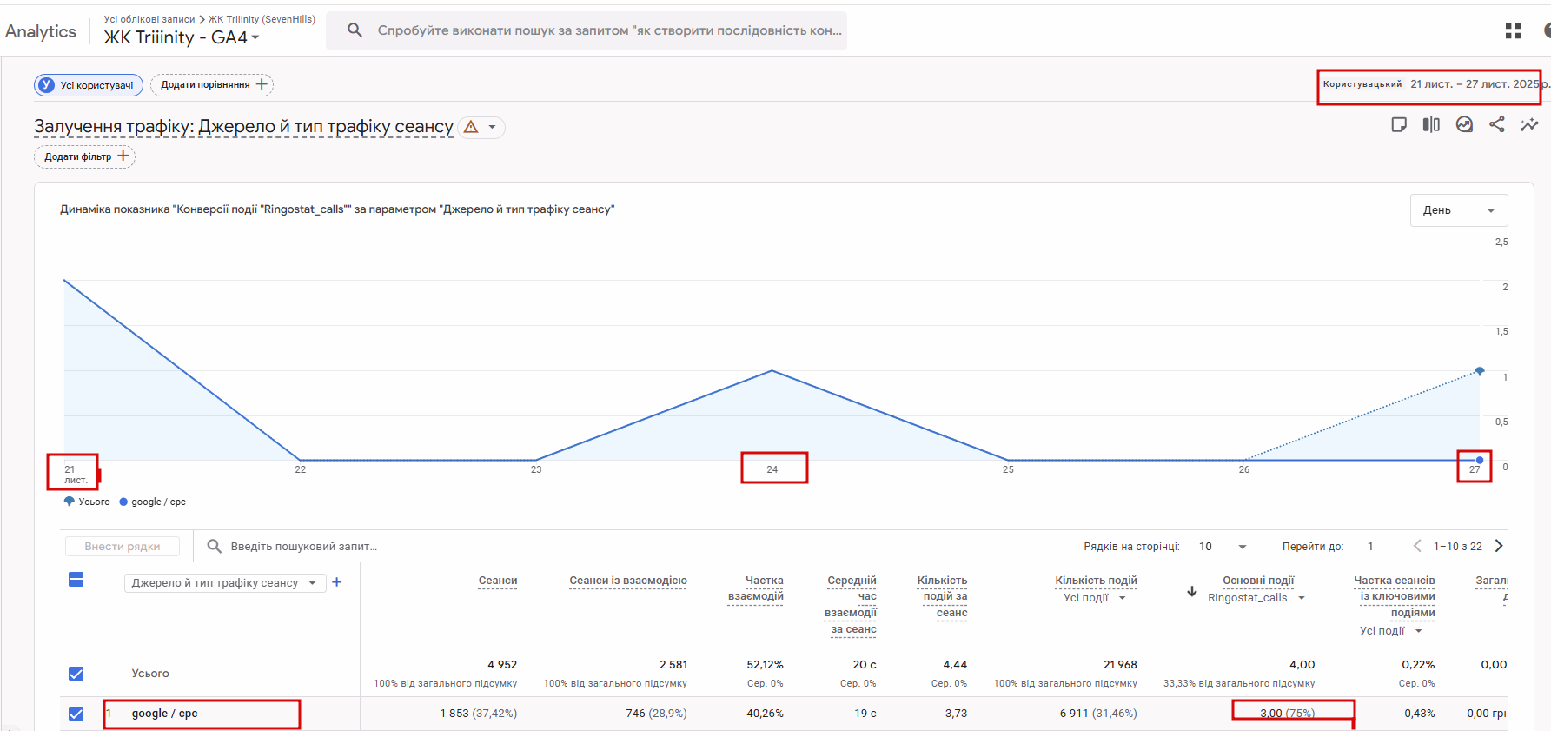Go to previous page of table rows

[x=1417, y=546]
